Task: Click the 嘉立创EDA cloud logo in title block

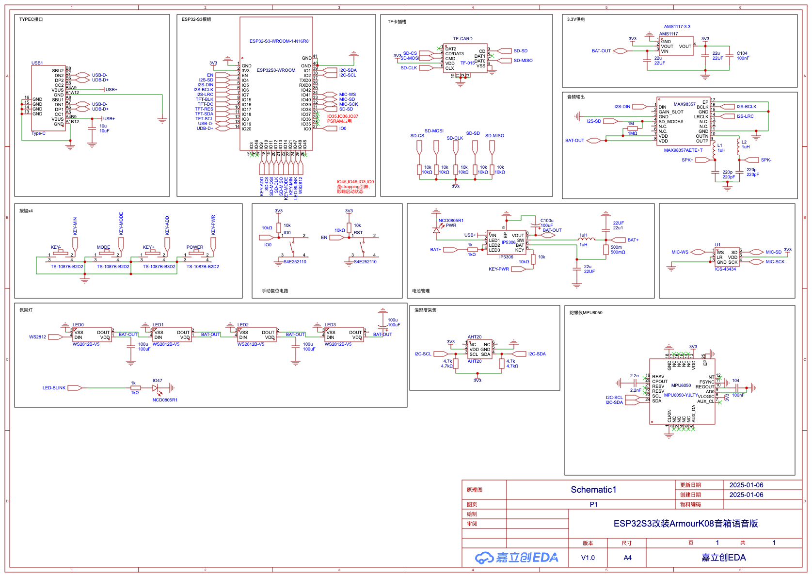Action: click(516, 558)
